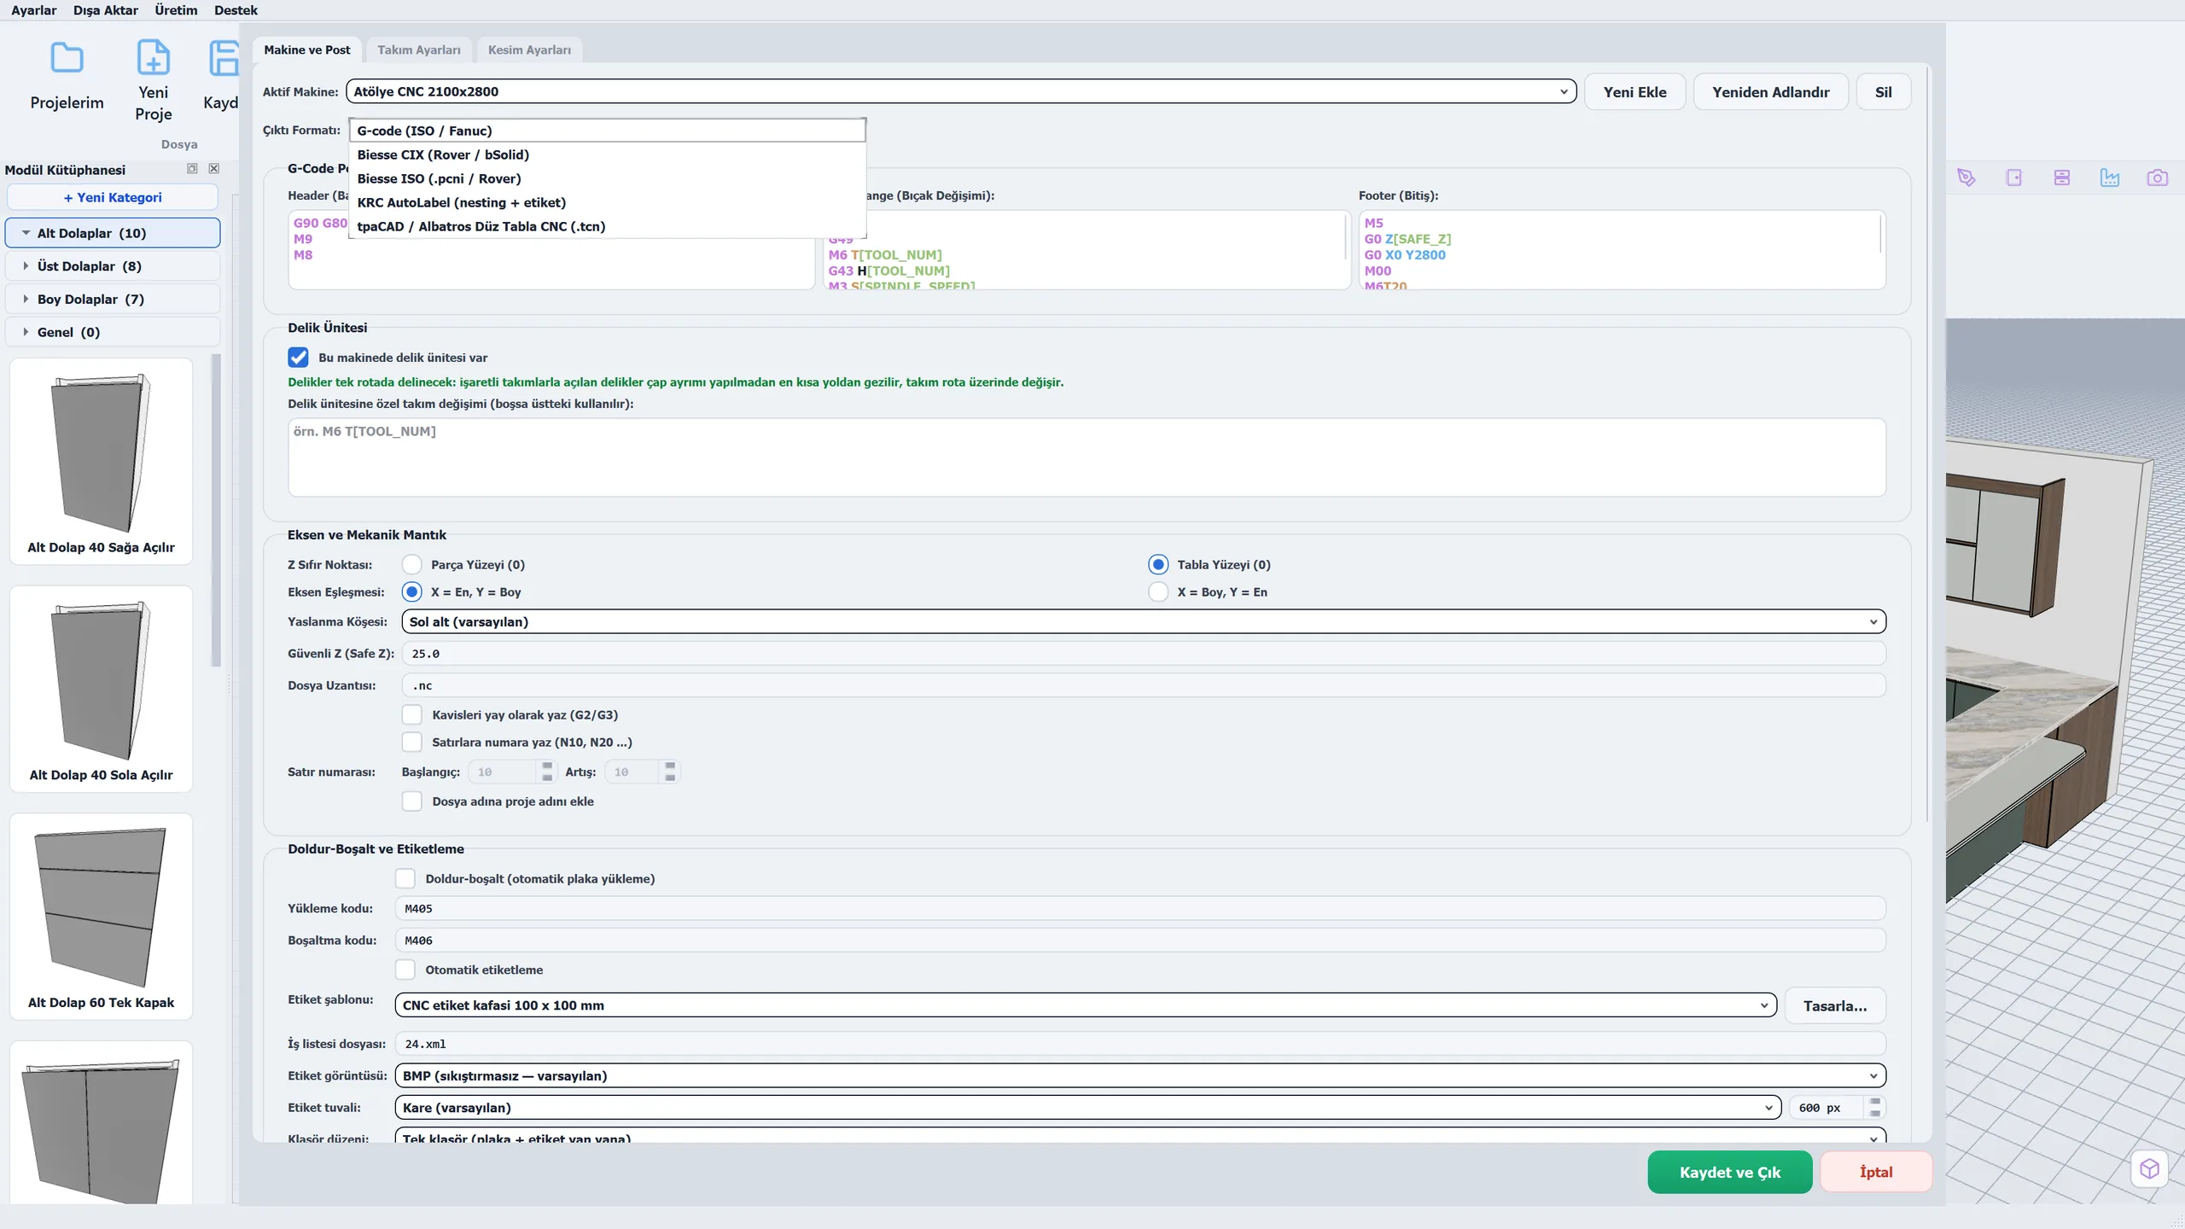Click the Kaydet ve Çık button
Image resolution: width=2185 pixels, height=1229 pixels.
1729,1172
